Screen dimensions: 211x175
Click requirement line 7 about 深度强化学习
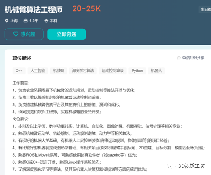pyautogui.click(x=80, y=169)
